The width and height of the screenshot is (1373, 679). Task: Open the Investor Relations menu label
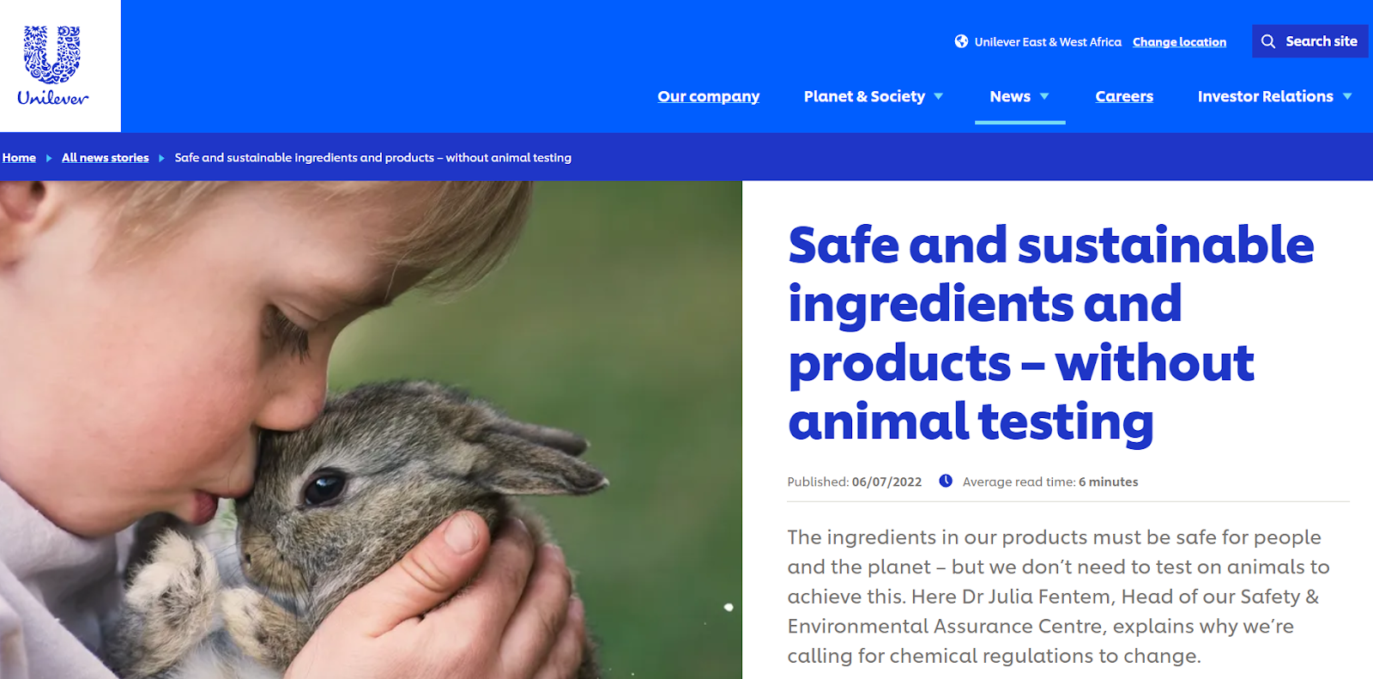tap(1265, 96)
